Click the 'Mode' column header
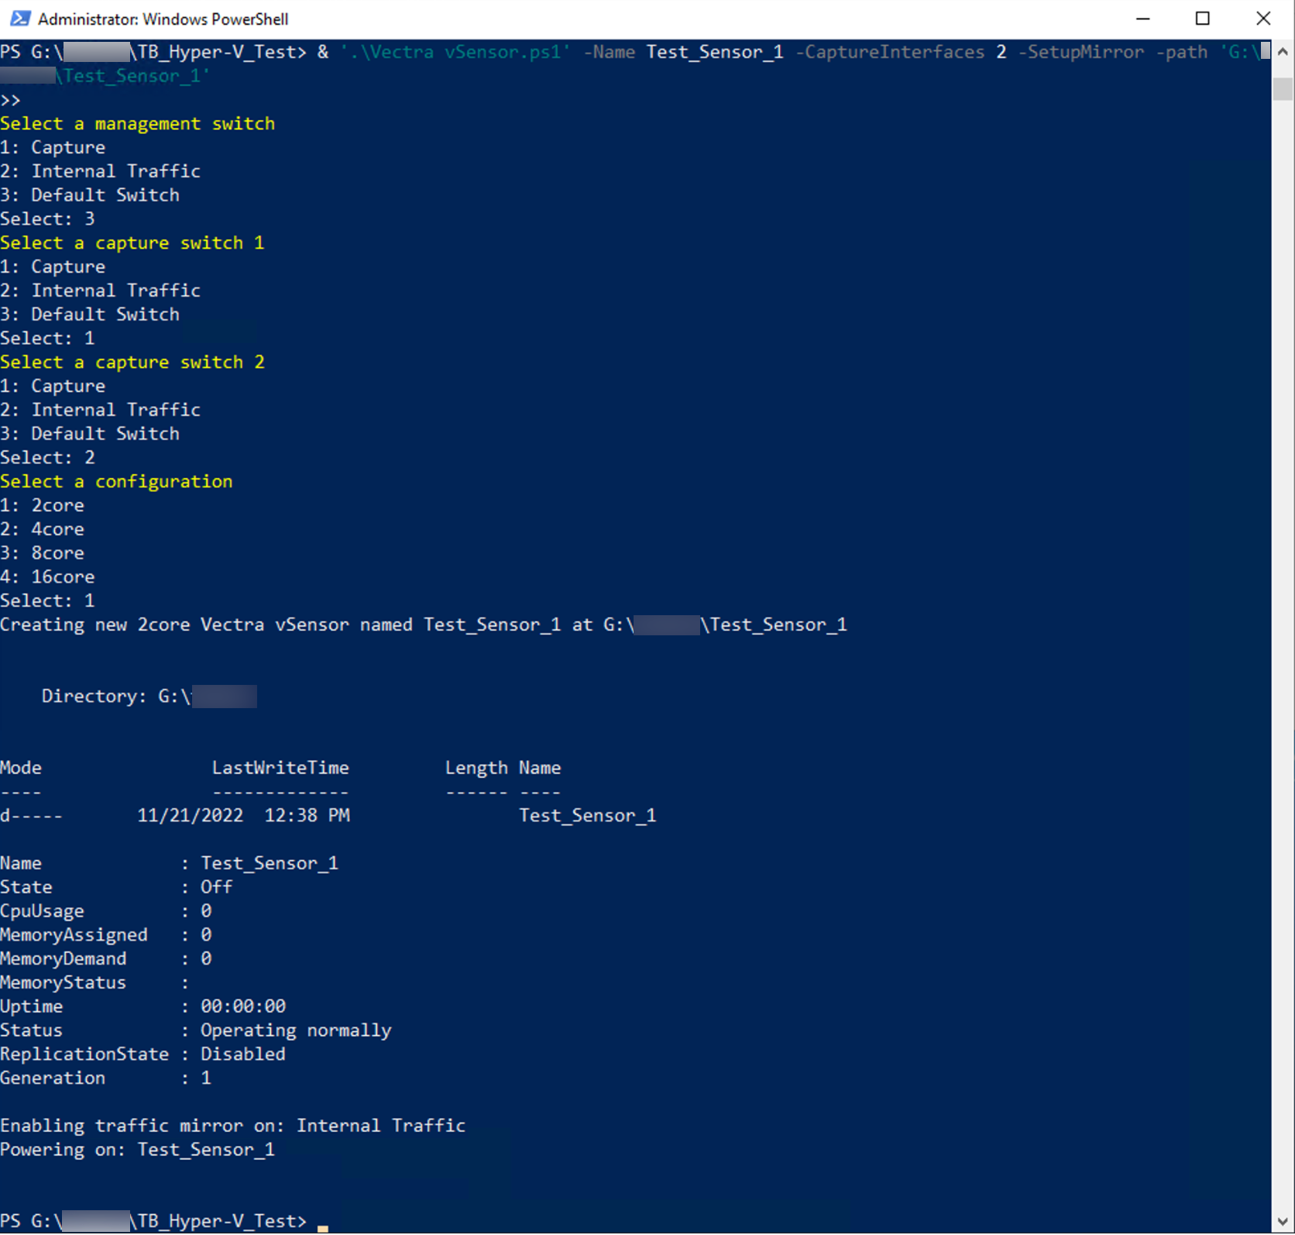Viewport: 1295px width, 1235px height. point(21,769)
